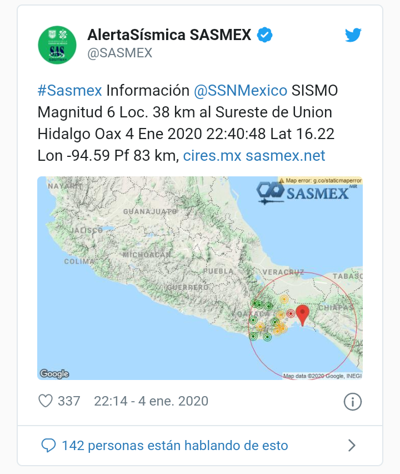Open the #Sasmex hashtag link
The width and height of the screenshot is (400, 474).
click(x=69, y=91)
